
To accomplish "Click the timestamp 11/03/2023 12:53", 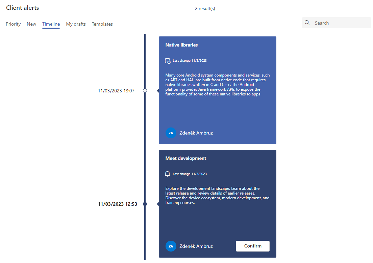I will [118, 204].
